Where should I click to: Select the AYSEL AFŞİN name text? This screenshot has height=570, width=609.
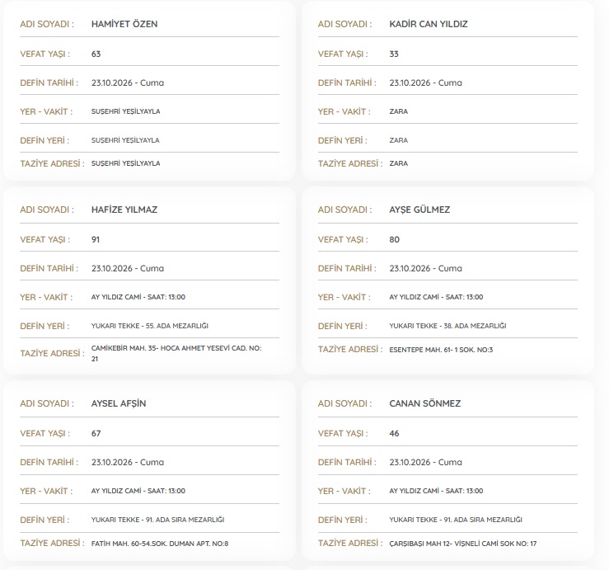tap(119, 403)
